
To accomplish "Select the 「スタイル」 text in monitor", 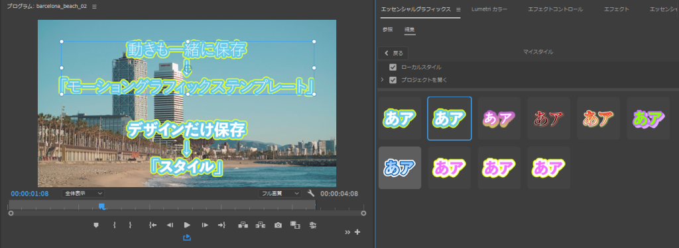I will 186,167.
